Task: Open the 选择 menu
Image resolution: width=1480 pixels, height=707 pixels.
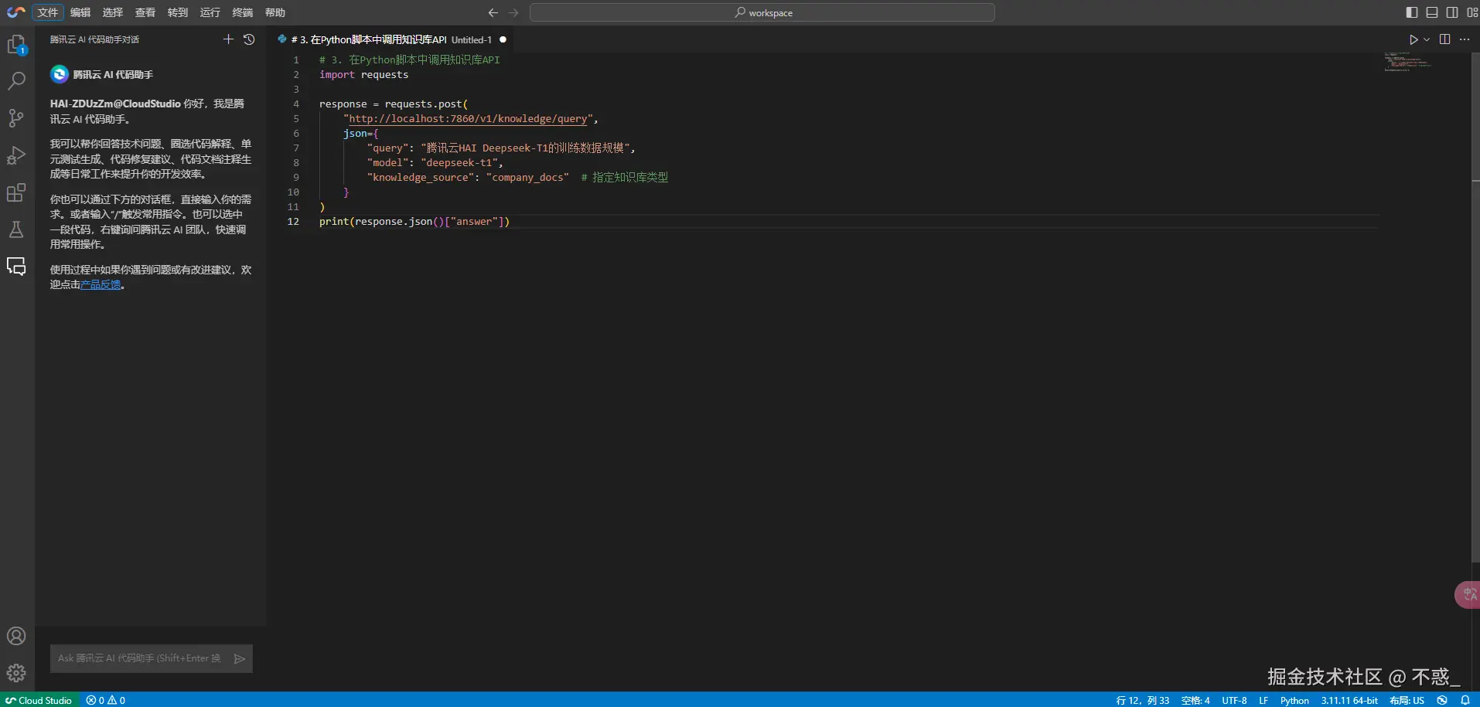Action: [x=113, y=12]
